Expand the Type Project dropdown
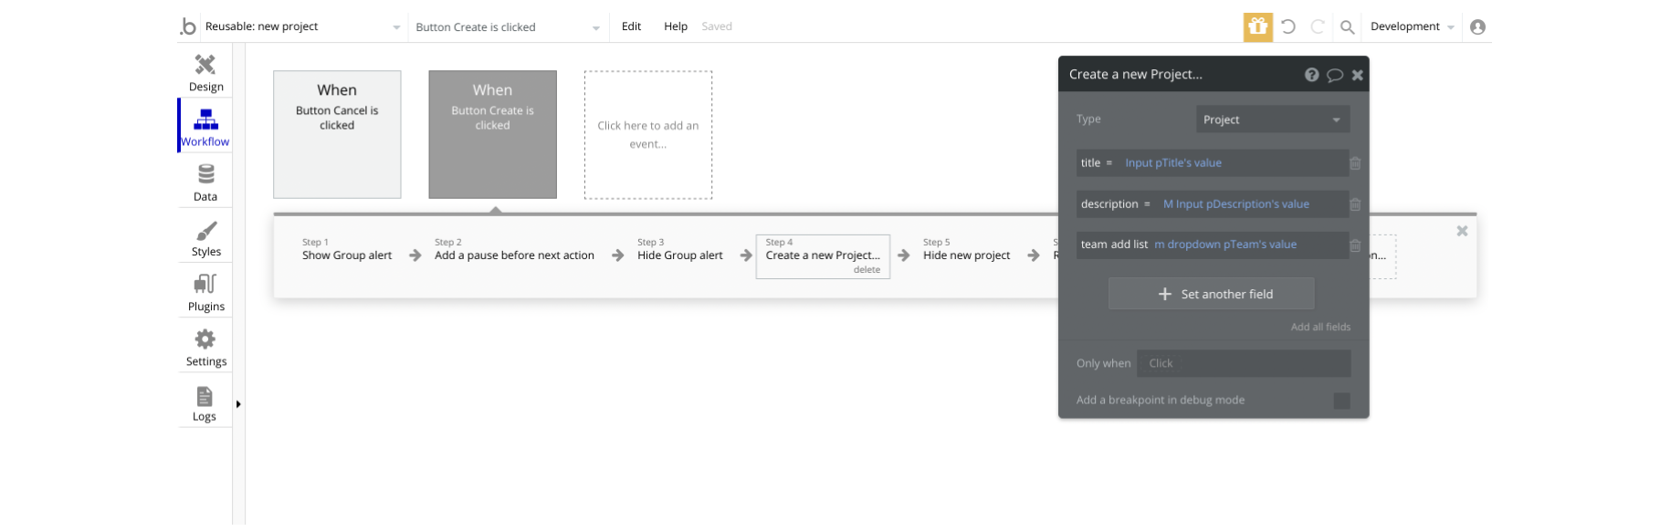 1272,120
